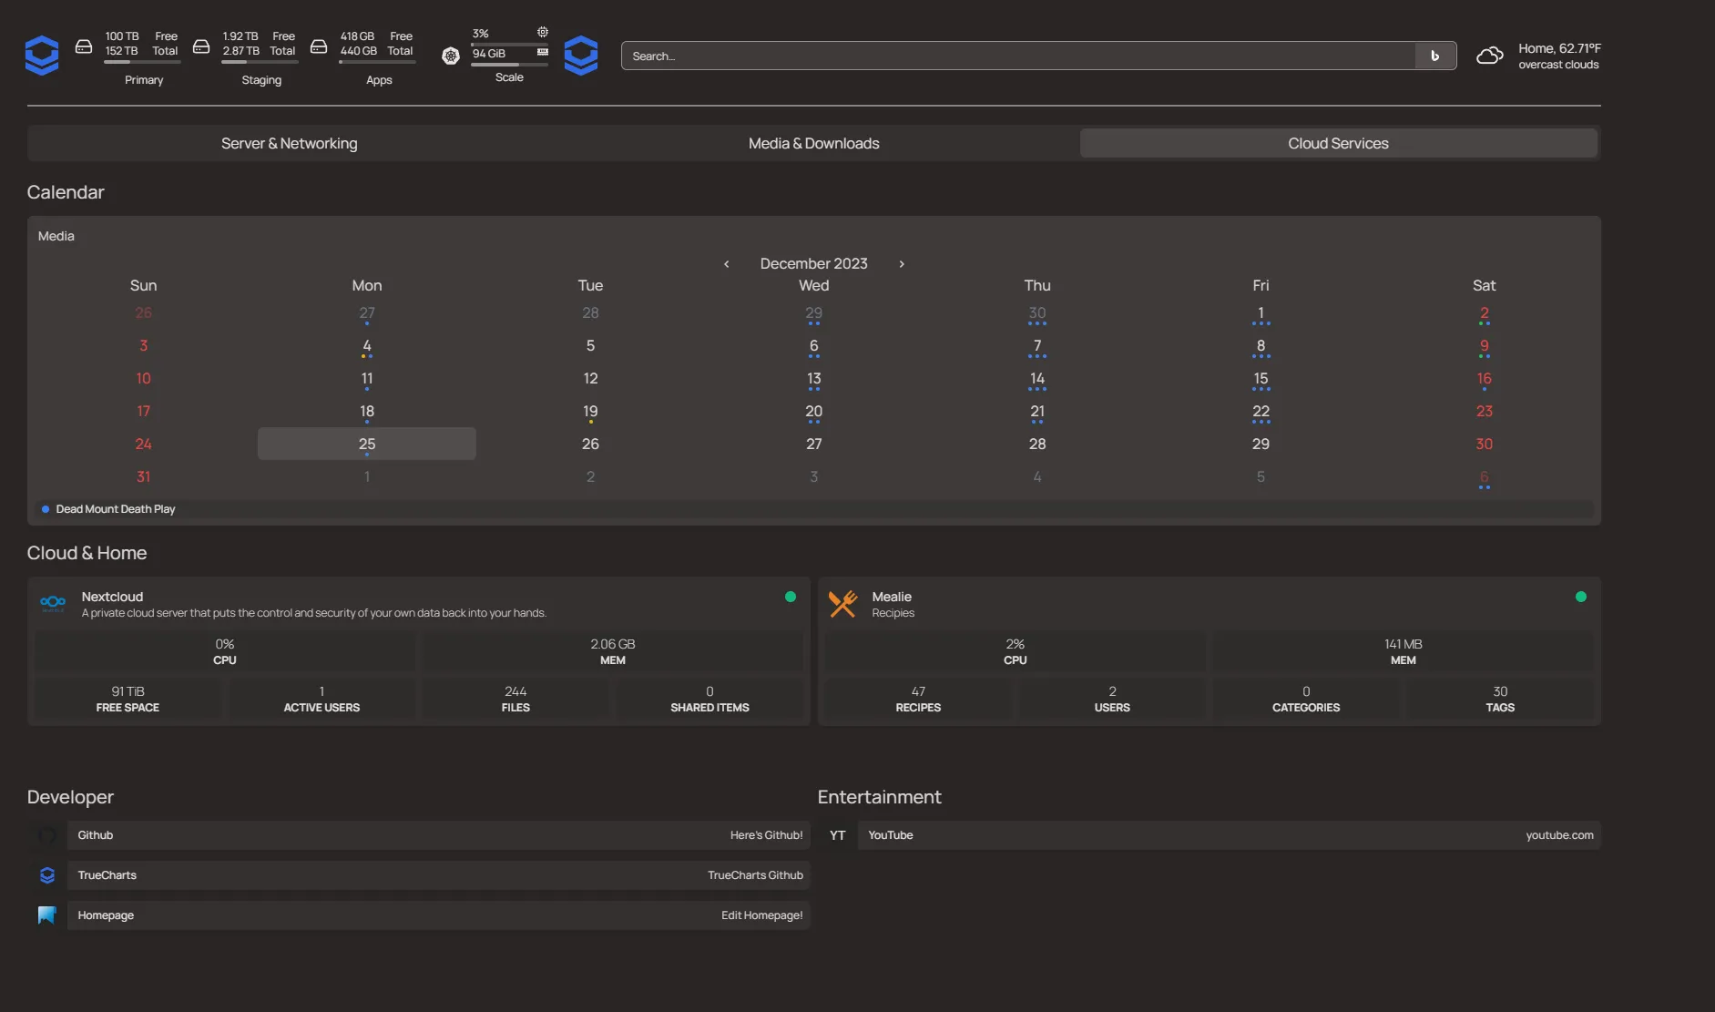The height and width of the screenshot is (1012, 1715).
Task: Go to the next month in calendar
Action: tap(902, 264)
